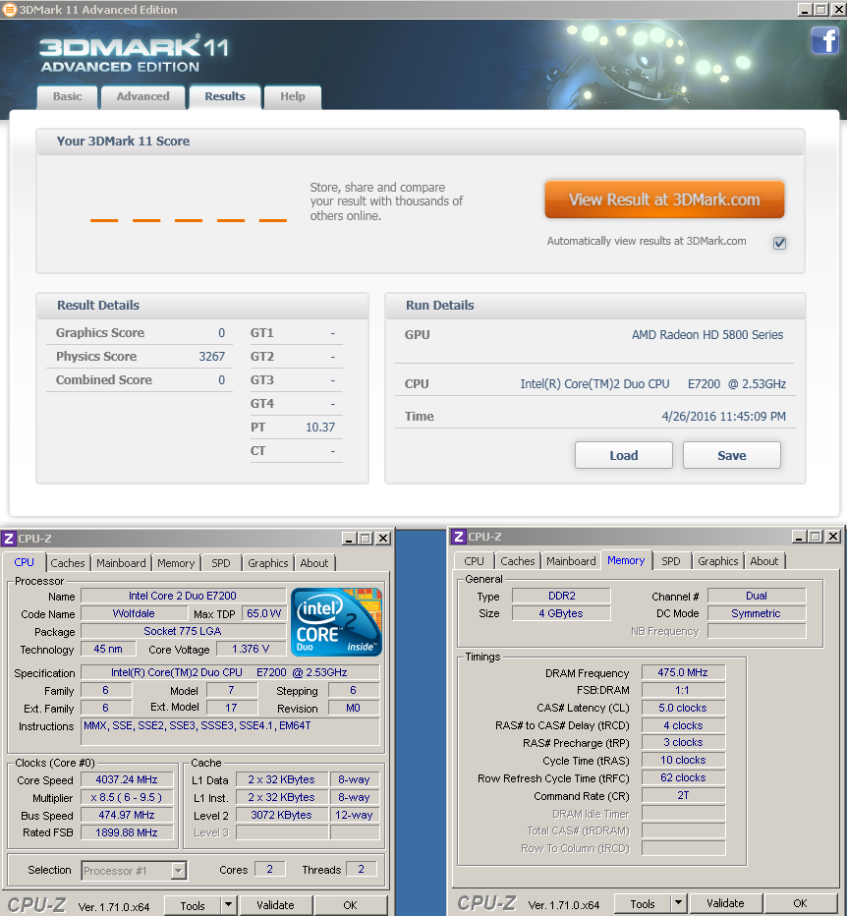Screen dimensions: 847x916
Task: Click the Graphics Score value 0
Action: [221, 333]
